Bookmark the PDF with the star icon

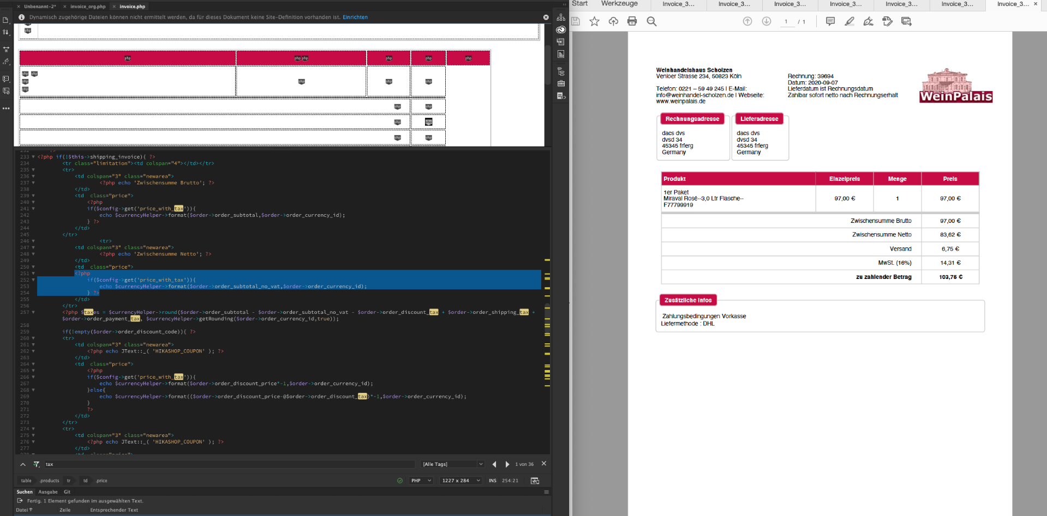coord(594,21)
